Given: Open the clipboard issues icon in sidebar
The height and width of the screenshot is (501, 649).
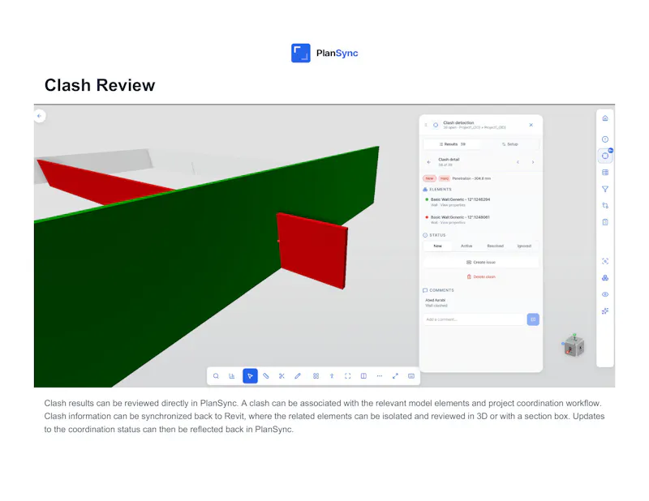Looking at the screenshot, I should (x=605, y=222).
